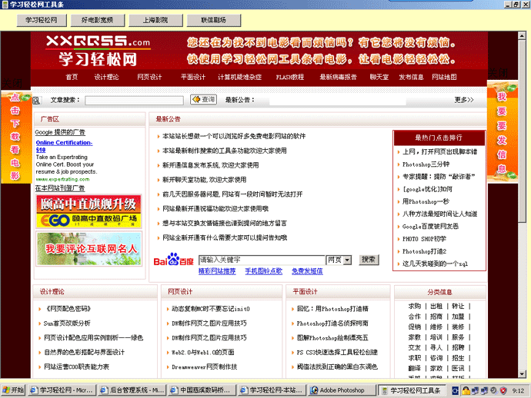Viewport: 531px width, 398px height.
Task: Open FLASH教程 in the nav bar
Action: click(290, 77)
